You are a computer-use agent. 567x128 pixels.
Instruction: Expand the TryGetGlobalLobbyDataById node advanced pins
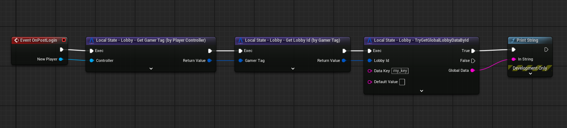(422, 91)
